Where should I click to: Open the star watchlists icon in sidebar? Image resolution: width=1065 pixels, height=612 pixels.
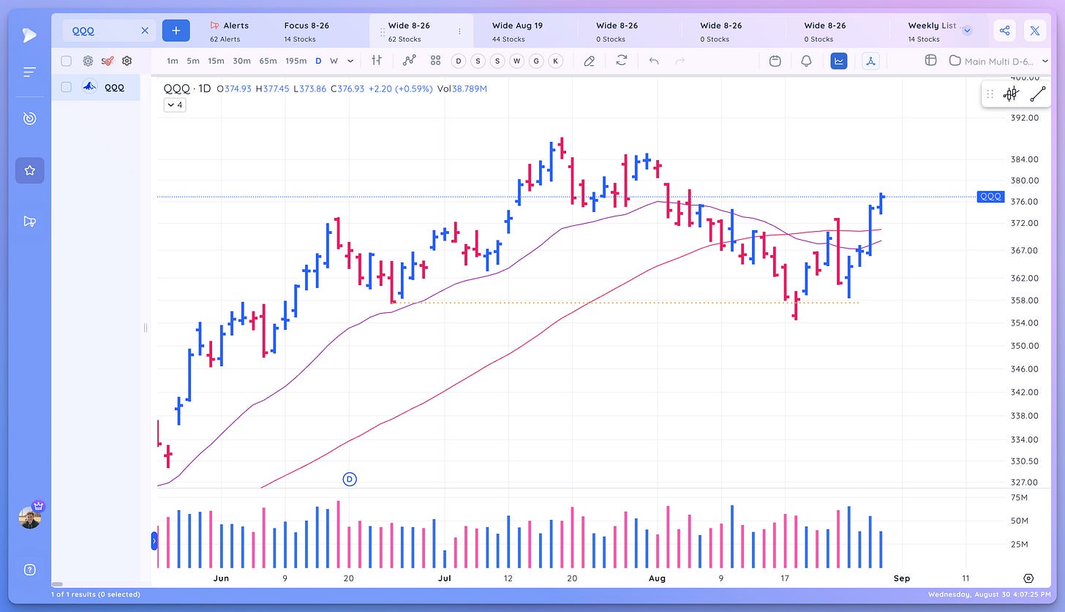pyautogui.click(x=29, y=170)
